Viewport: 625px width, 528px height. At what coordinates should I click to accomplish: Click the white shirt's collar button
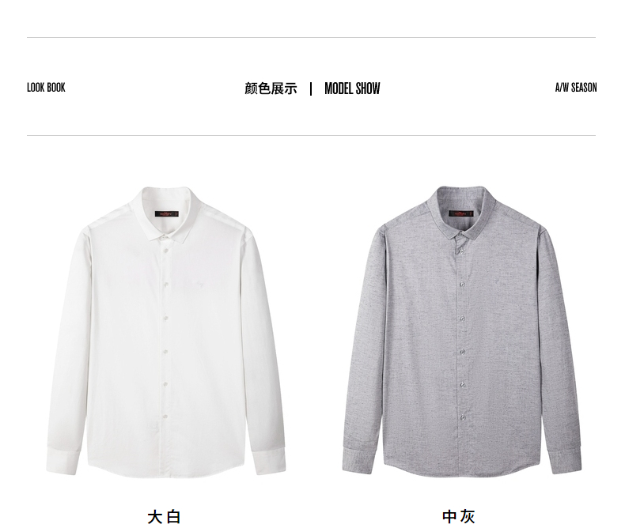[165, 238]
